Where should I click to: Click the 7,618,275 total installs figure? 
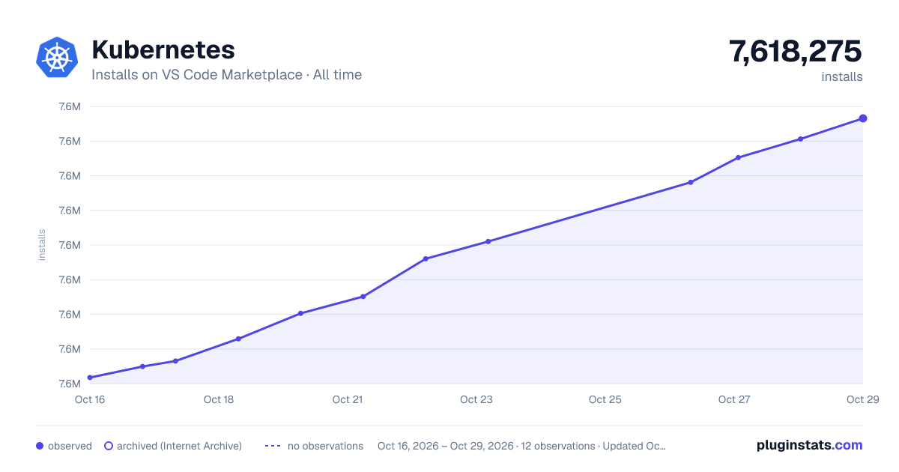(x=796, y=52)
